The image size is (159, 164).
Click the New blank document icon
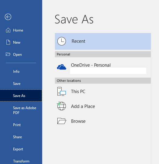[8, 42]
